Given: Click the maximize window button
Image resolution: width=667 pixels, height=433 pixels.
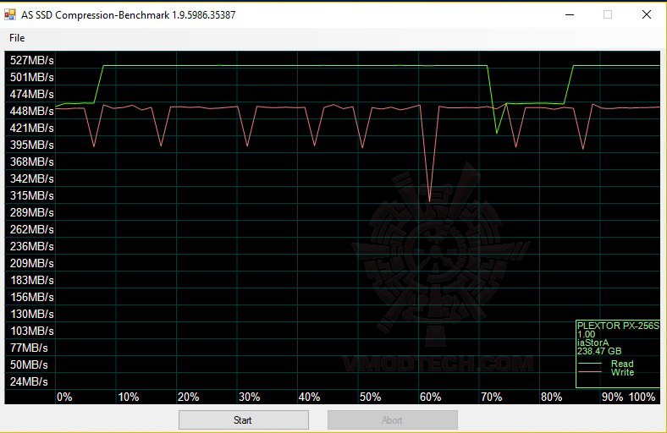Looking at the screenshot, I should pos(608,14).
